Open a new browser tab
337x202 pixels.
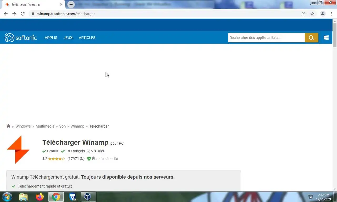coord(71,4)
